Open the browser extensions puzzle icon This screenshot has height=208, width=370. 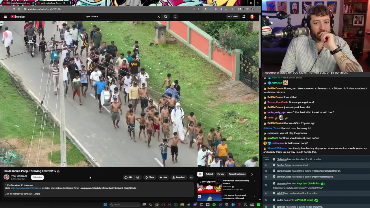pos(232,9)
